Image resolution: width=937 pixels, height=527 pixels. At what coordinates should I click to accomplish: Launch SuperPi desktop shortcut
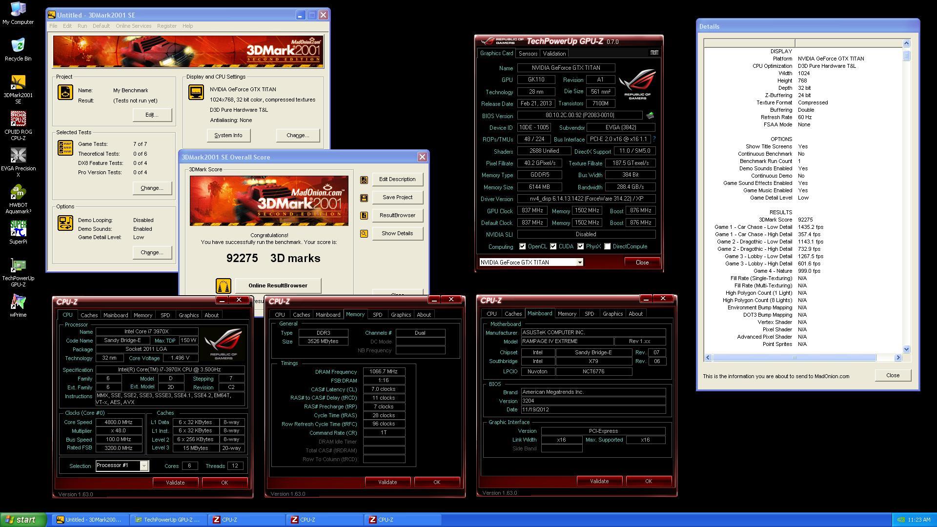18,232
